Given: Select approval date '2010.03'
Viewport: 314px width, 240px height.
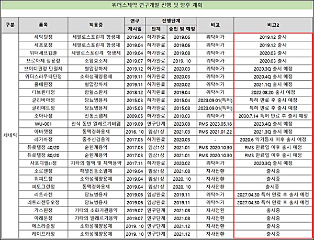Looking at the screenshot, I should coord(182,116).
